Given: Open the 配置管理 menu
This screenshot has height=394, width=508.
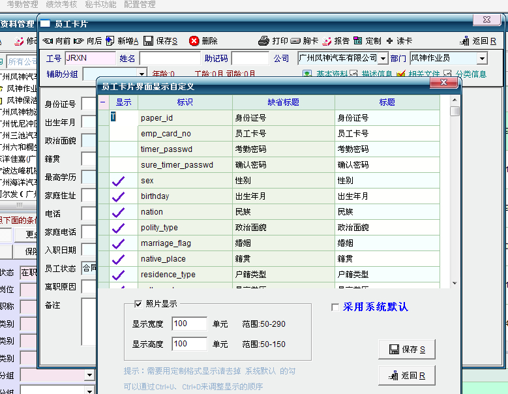Looking at the screenshot, I should click(x=140, y=5).
